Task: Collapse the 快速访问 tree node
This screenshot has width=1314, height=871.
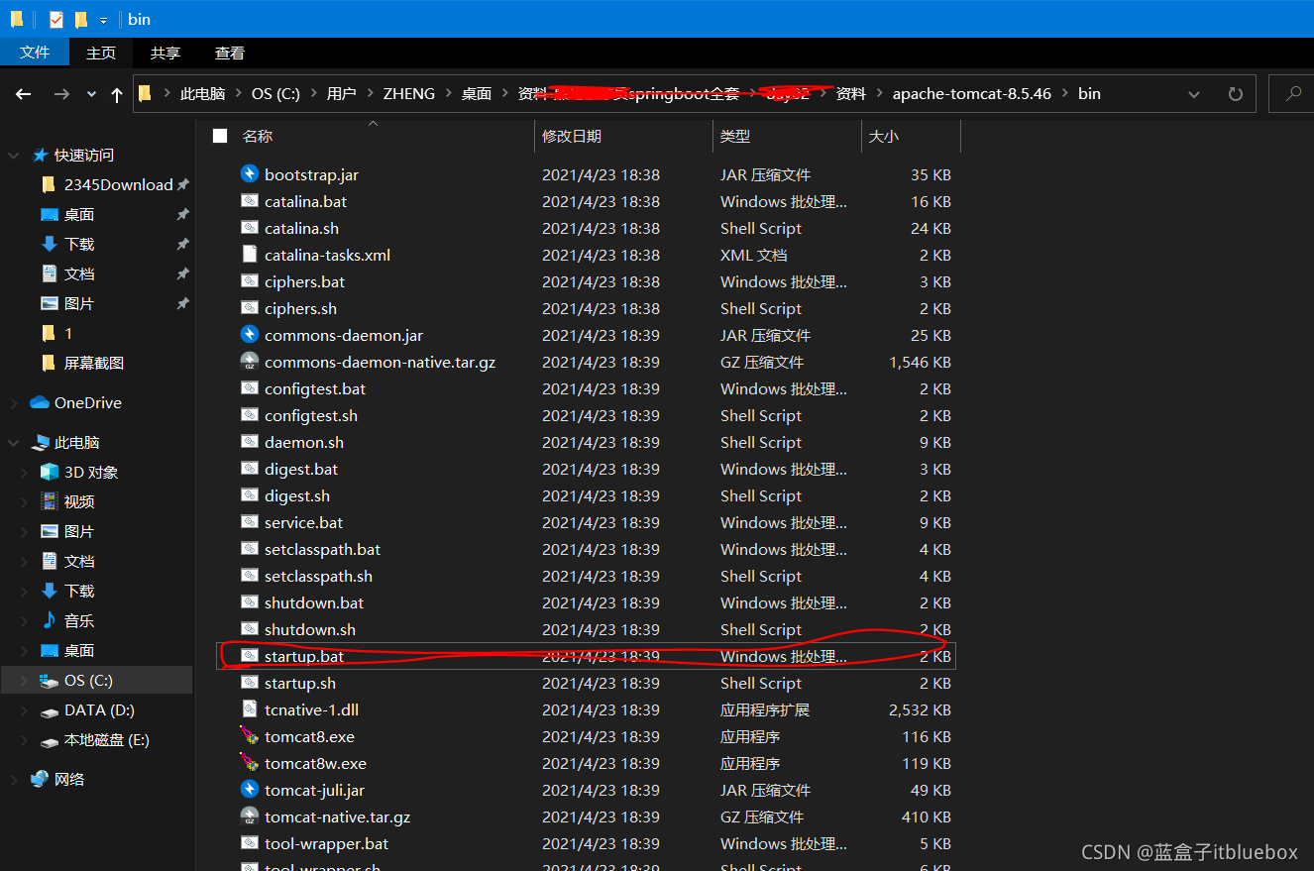Action: [14, 156]
